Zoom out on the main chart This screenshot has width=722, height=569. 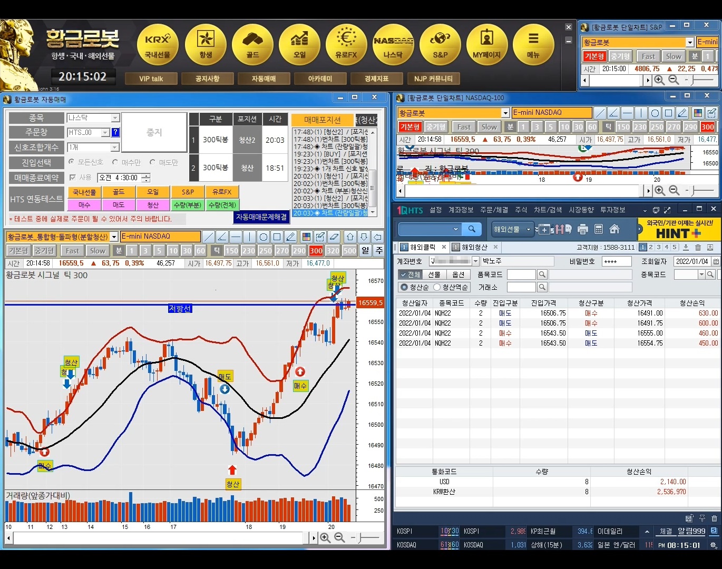click(339, 537)
